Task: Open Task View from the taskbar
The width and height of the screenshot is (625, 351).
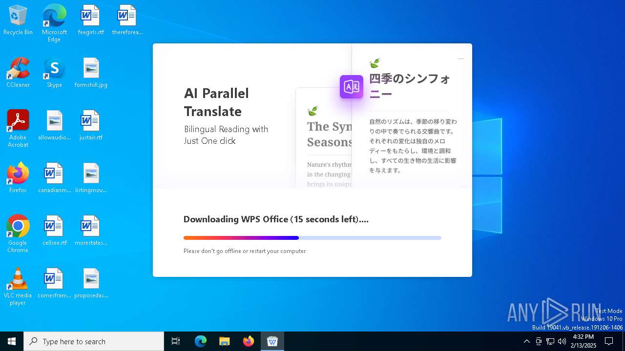Action: click(x=176, y=341)
